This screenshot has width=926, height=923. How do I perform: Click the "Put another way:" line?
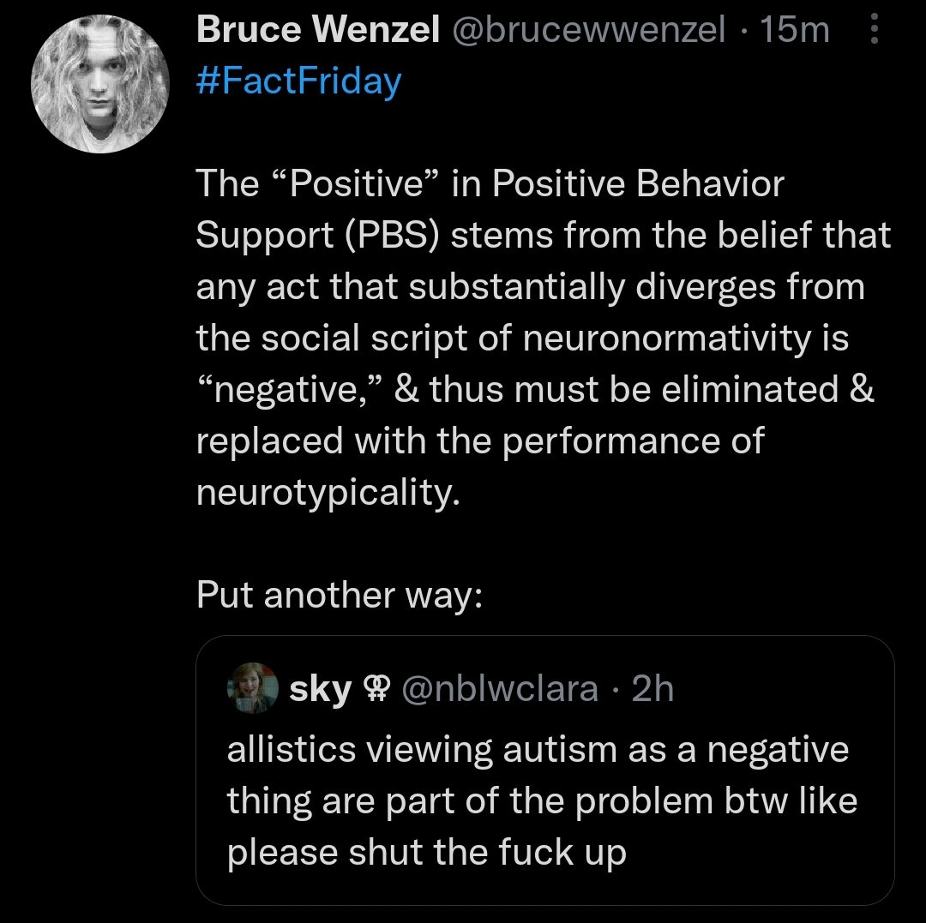pyautogui.click(x=340, y=595)
